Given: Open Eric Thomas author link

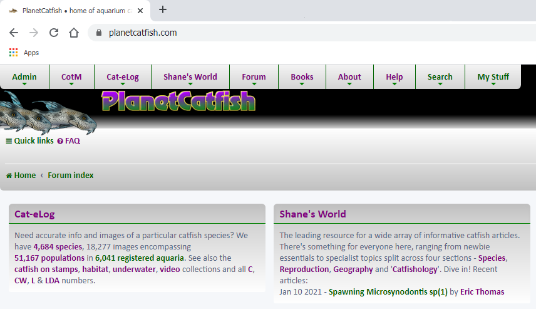Looking at the screenshot, I should [482, 292].
